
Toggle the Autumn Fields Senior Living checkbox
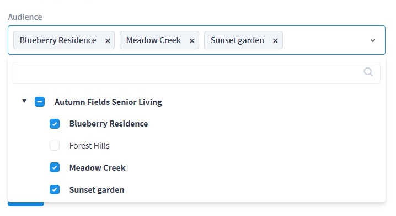click(40, 102)
